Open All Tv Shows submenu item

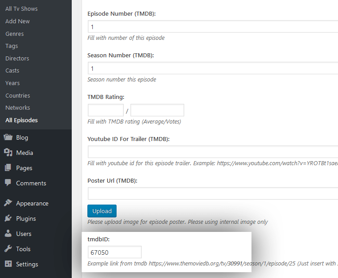tap(22, 9)
